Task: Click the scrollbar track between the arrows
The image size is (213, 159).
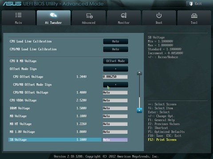Action: [139, 91]
